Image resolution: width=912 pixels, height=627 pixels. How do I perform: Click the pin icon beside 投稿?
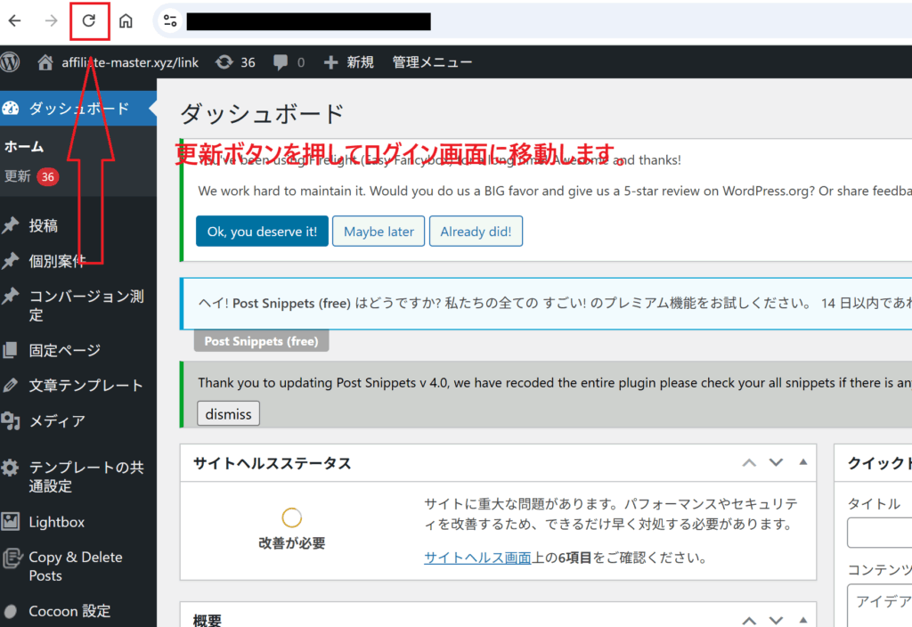(x=11, y=225)
